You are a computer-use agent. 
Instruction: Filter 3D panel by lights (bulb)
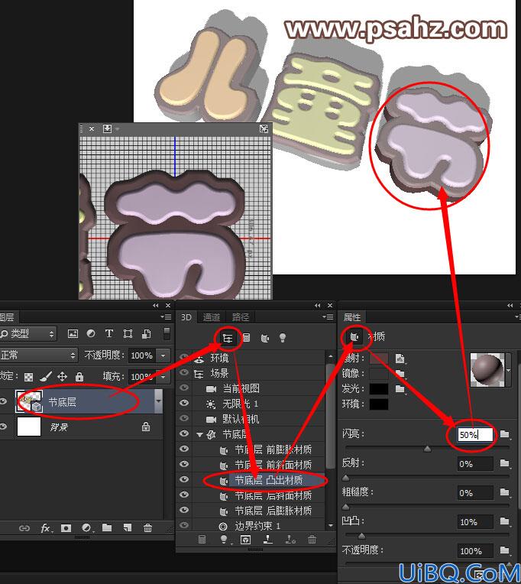(283, 338)
